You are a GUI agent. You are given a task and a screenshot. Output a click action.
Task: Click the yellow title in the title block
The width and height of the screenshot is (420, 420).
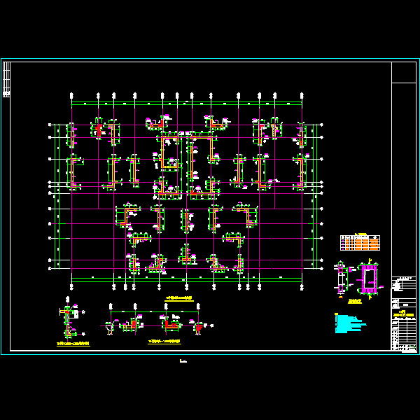coord(402,312)
